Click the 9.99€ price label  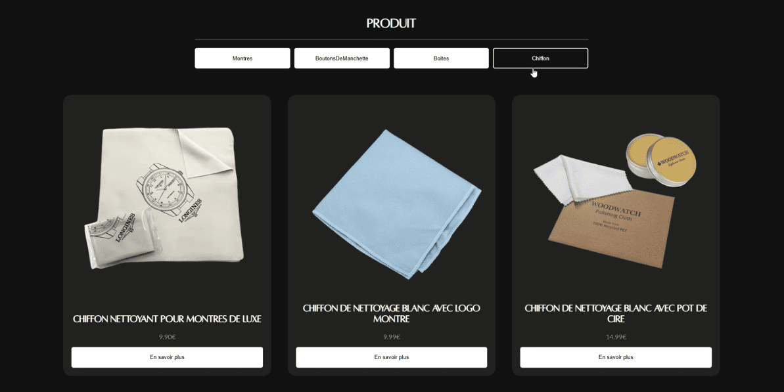click(x=392, y=337)
